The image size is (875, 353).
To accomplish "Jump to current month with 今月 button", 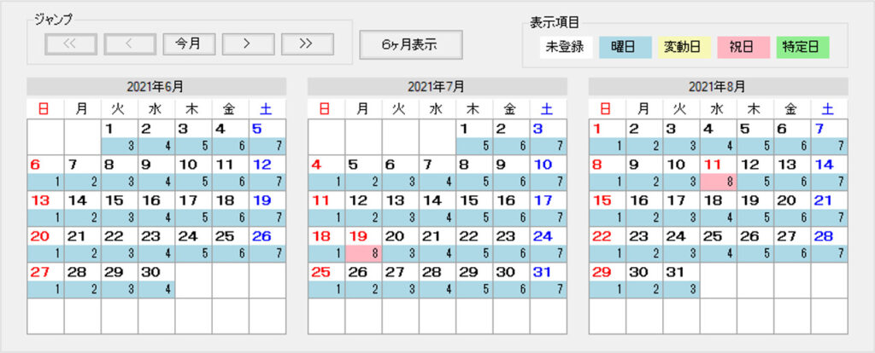I will [x=188, y=44].
